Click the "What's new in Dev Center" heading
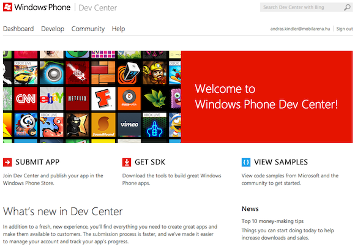 62,212
